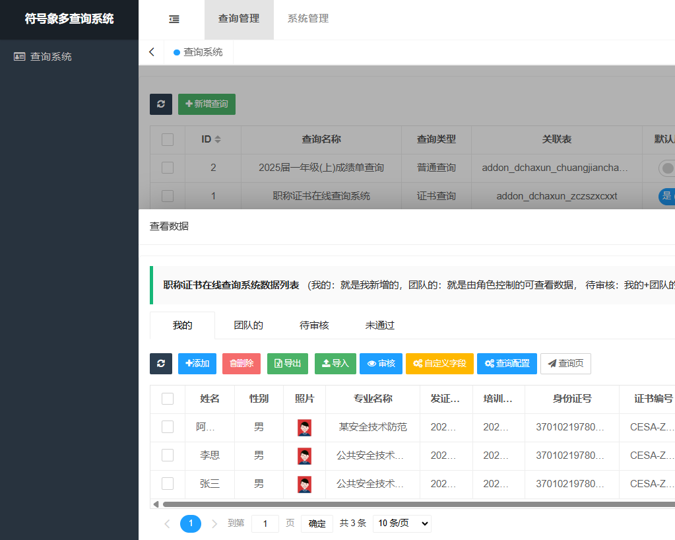View photo thumbnail in 李思 row
The width and height of the screenshot is (675, 540).
(304, 456)
